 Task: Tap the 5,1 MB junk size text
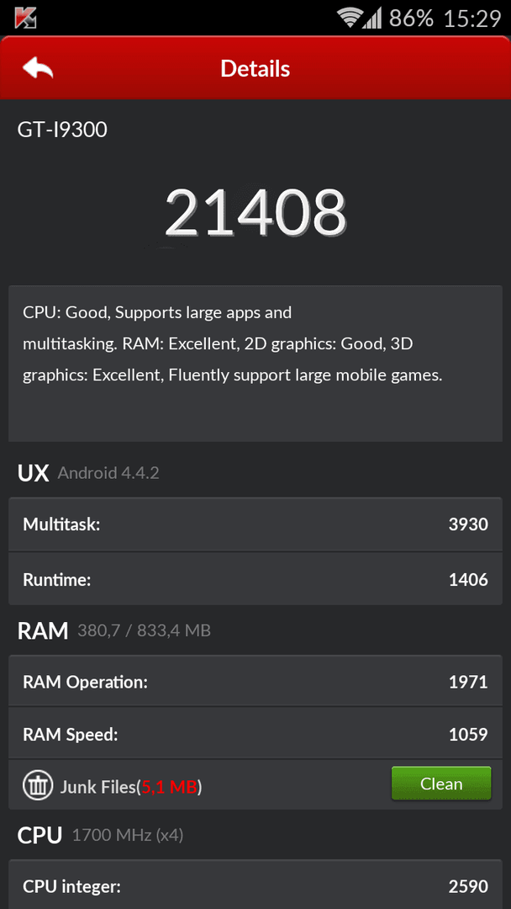click(x=168, y=787)
